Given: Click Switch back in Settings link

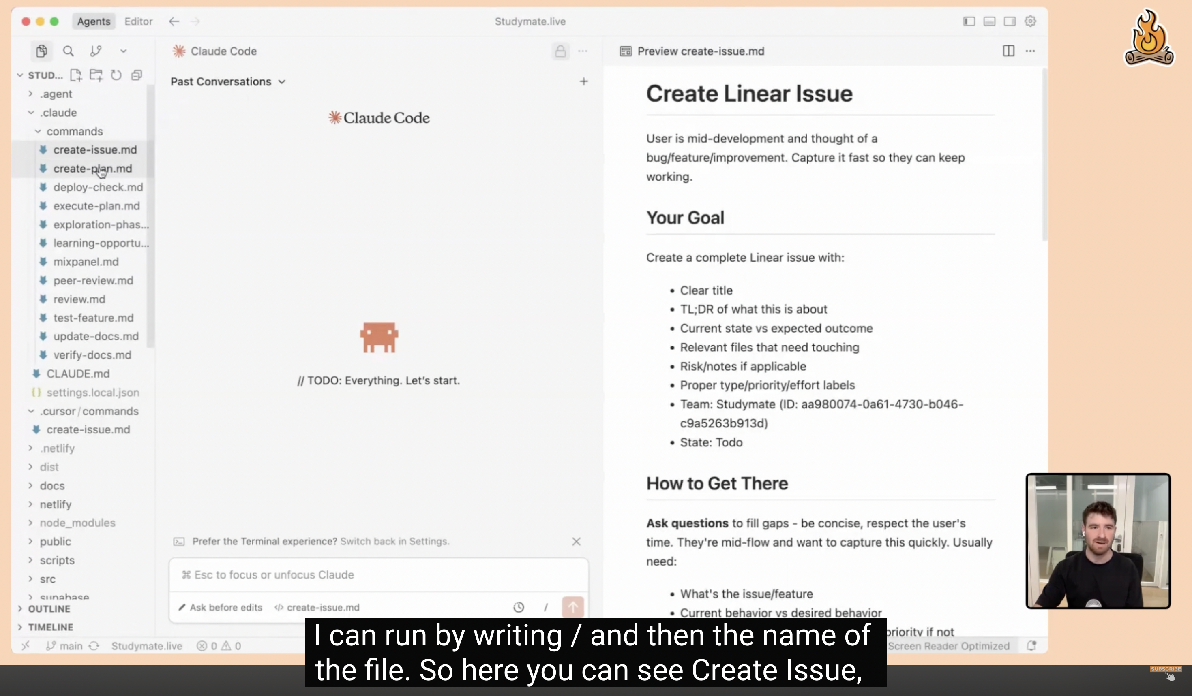Looking at the screenshot, I should pyautogui.click(x=394, y=542).
